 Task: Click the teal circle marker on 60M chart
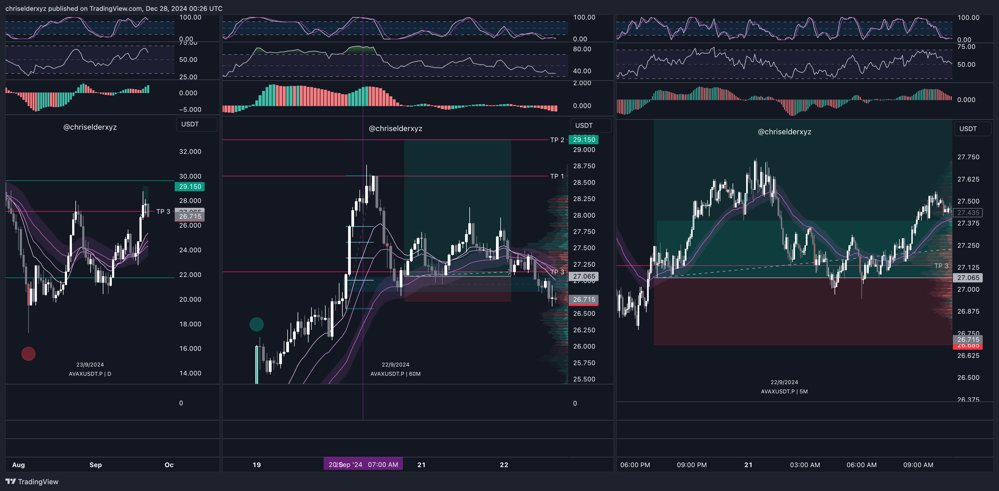[256, 324]
